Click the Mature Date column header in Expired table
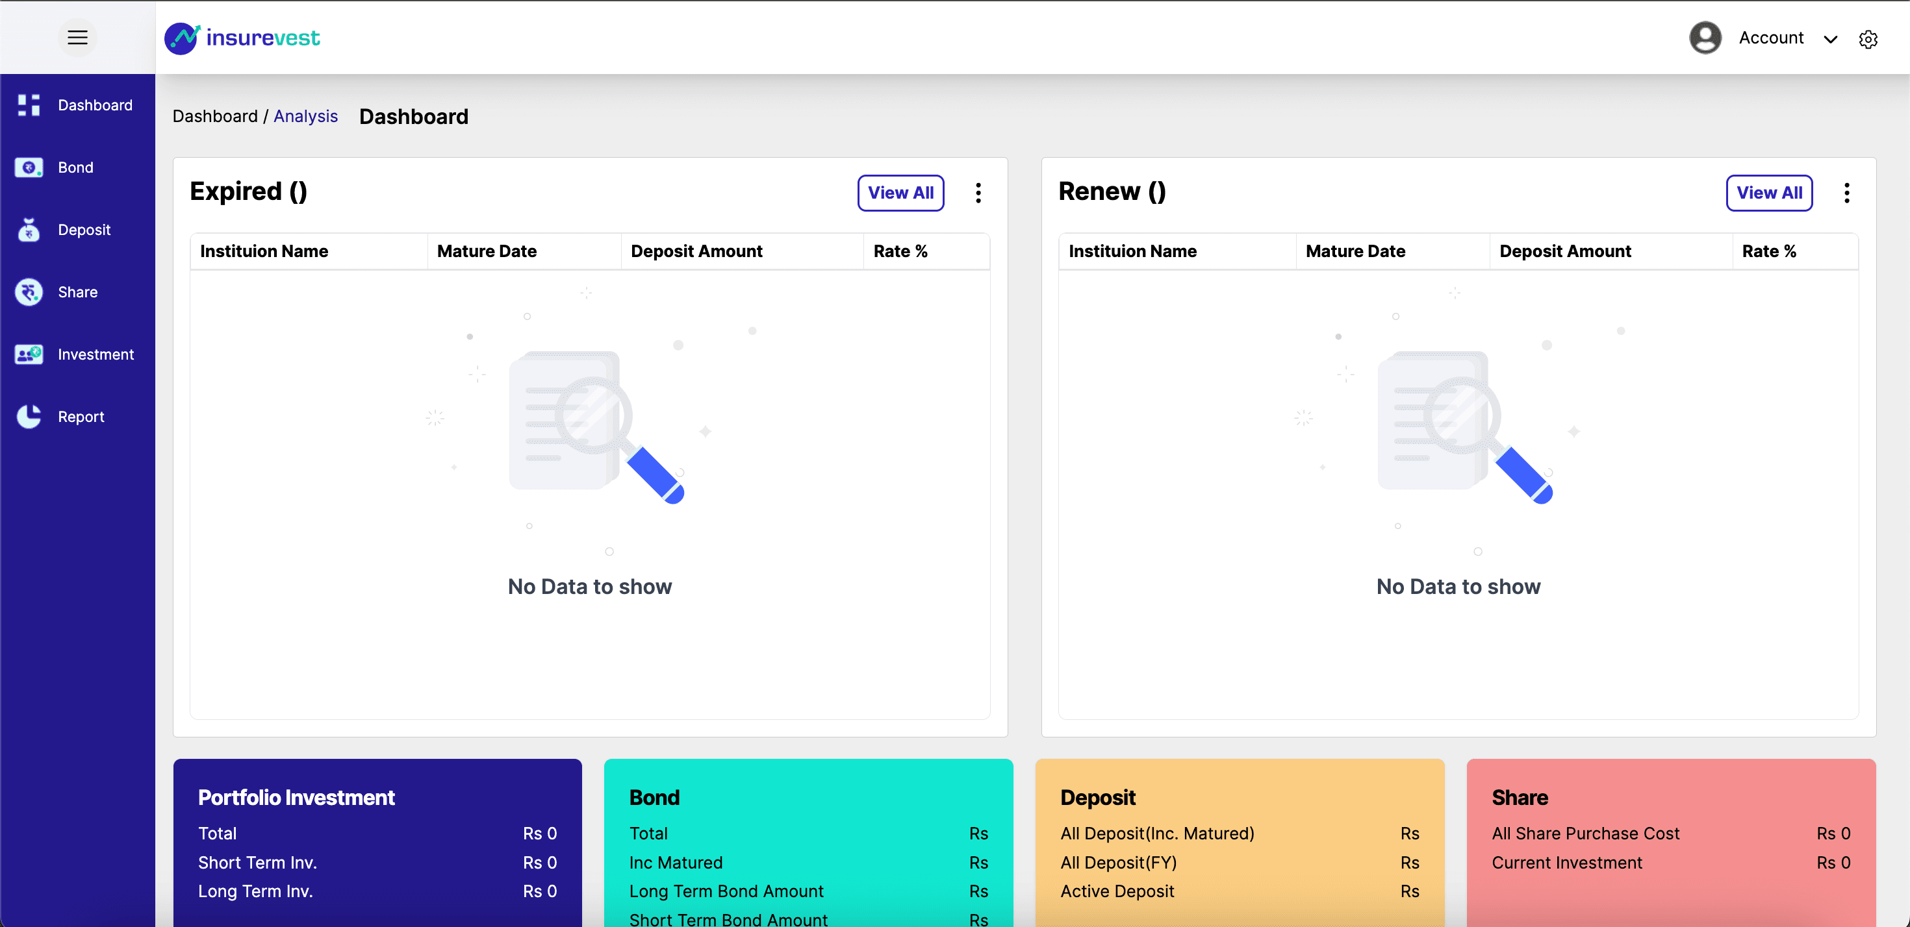1910x927 pixels. coord(487,251)
